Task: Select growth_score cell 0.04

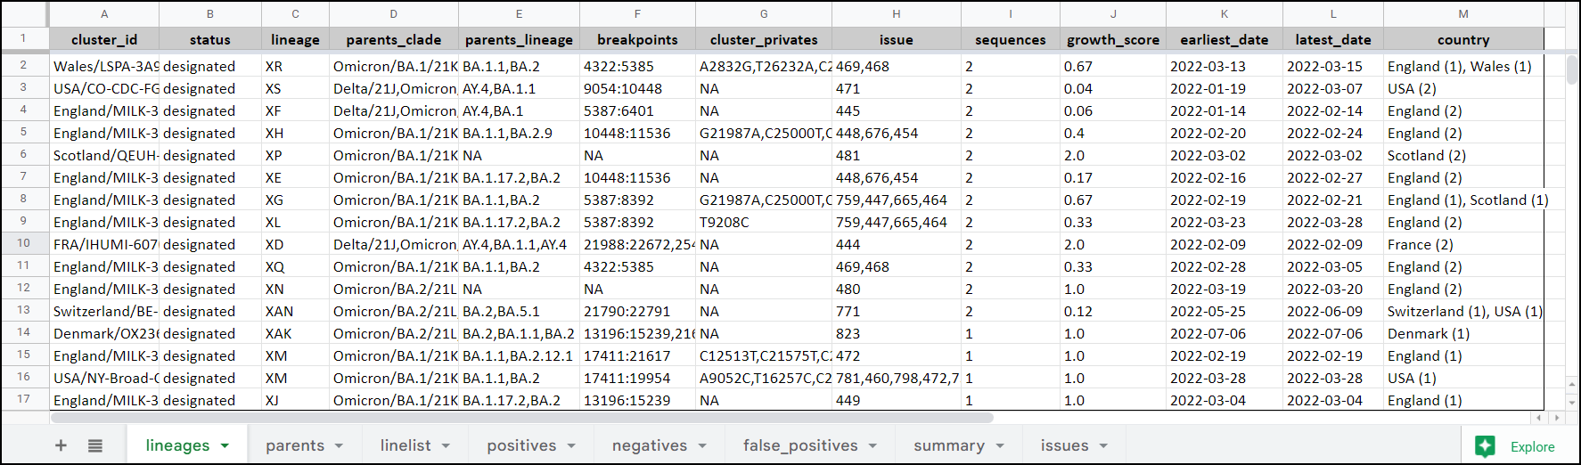Action: pos(1113,88)
